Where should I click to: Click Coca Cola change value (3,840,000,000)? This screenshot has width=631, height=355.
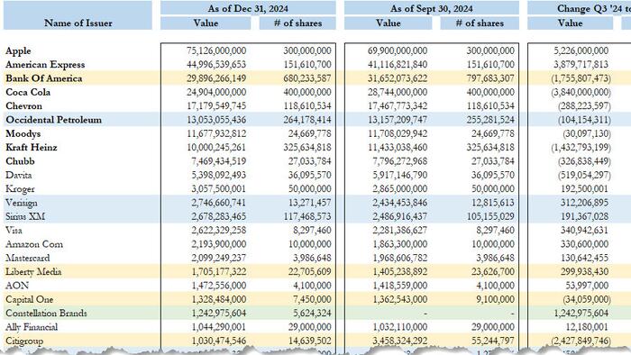[581, 92]
